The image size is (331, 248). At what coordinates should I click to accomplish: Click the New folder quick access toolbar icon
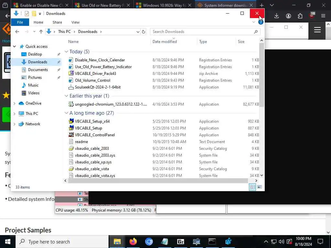[34, 14]
